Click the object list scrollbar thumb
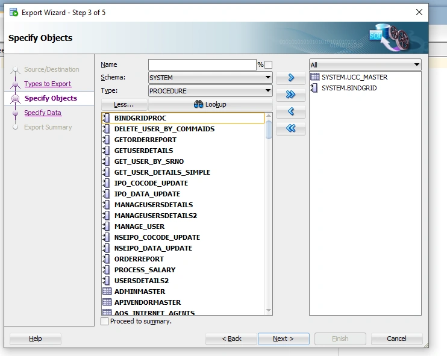Viewport: 447px width, 356px height. click(269, 130)
